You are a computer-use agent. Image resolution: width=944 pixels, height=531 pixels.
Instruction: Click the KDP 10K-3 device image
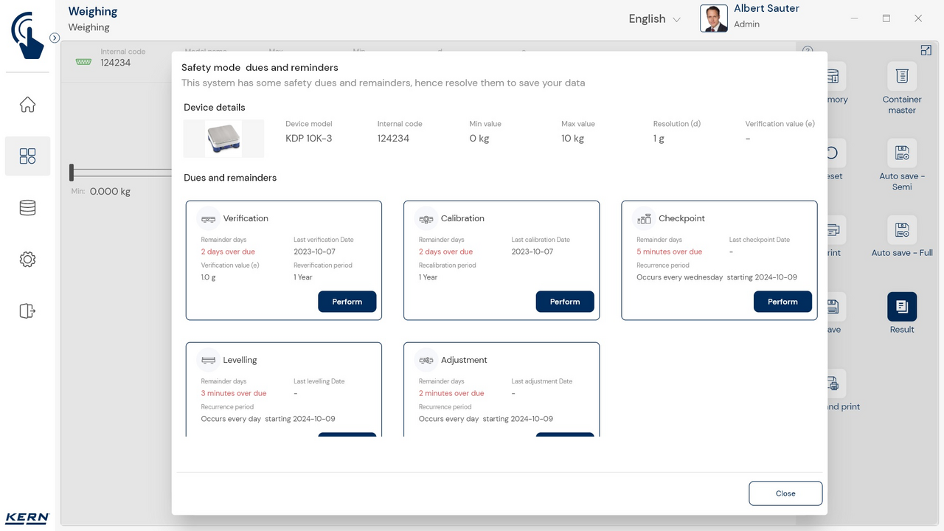pos(223,139)
